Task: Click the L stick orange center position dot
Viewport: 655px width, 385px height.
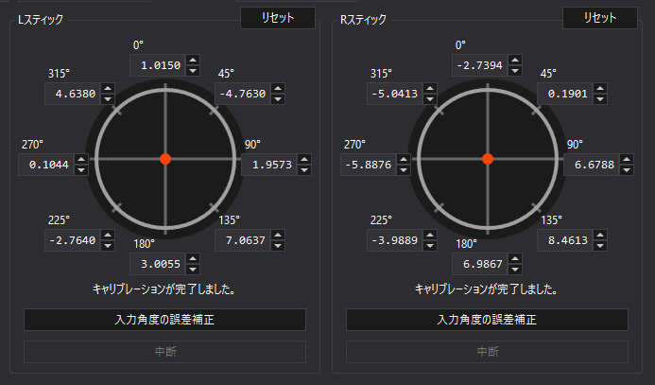Action: coord(165,159)
